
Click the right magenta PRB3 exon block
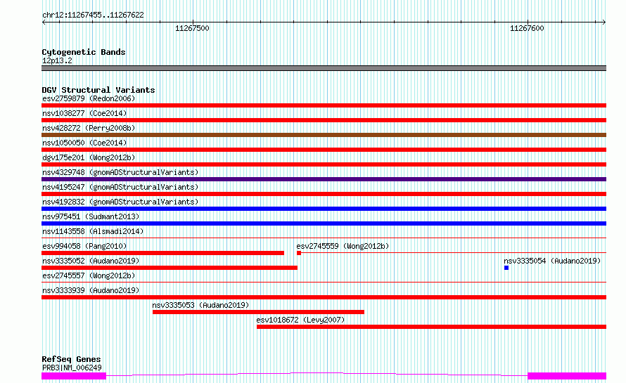click(x=567, y=376)
